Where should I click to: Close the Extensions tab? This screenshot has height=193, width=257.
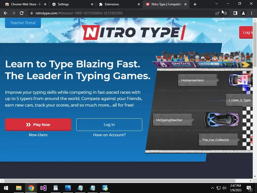click(x=139, y=4)
